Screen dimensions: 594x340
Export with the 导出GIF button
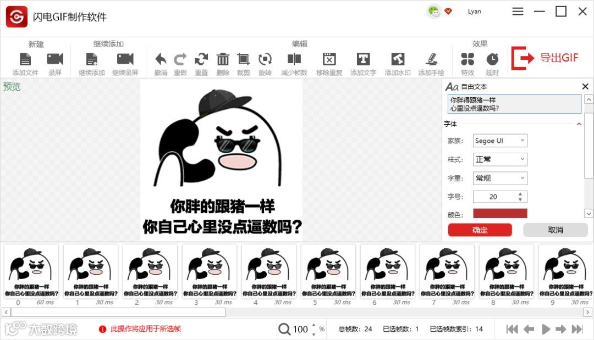546,58
